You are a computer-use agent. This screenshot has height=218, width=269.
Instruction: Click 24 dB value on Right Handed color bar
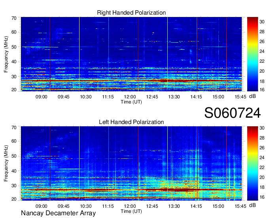(262, 51)
